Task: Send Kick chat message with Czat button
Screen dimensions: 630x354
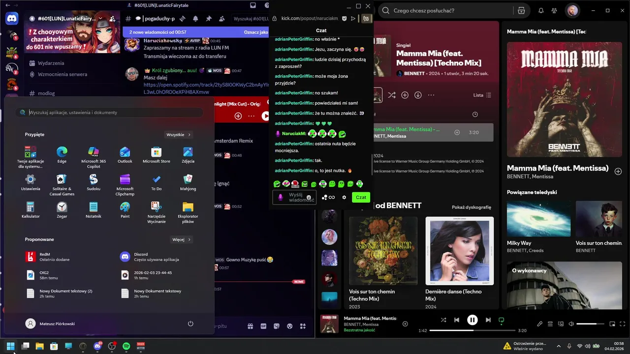Action: tap(361, 197)
